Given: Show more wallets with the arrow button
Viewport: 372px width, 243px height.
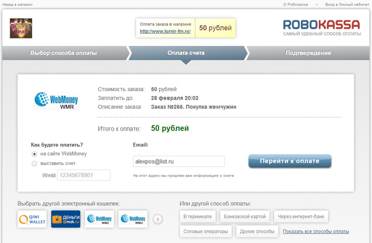Looking at the screenshot, I should [x=158, y=219].
